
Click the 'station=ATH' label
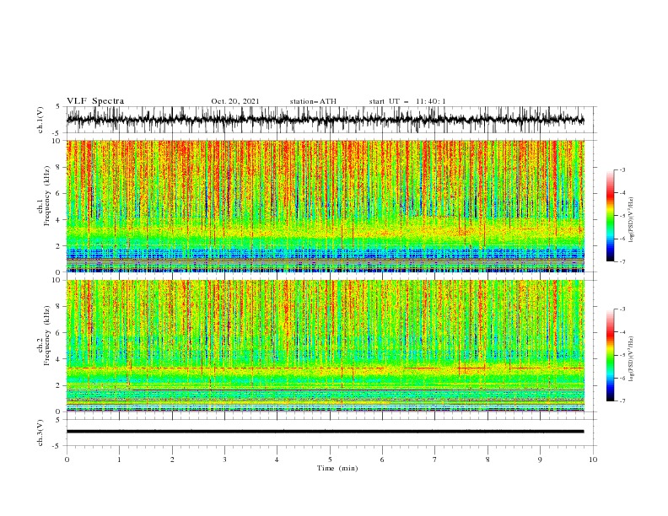(x=313, y=101)
